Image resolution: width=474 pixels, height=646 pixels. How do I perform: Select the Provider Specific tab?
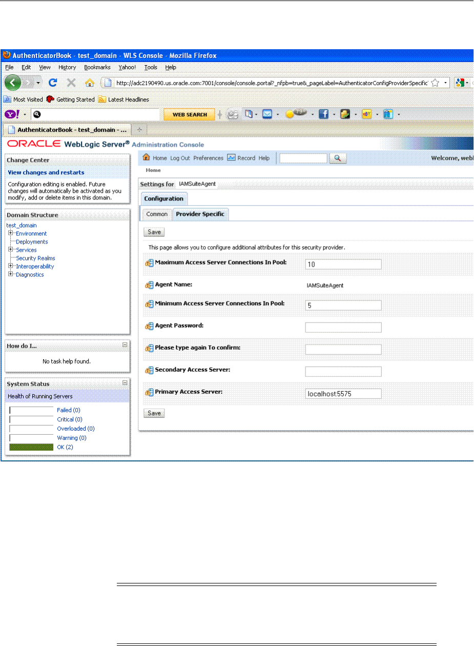pyautogui.click(x=200, y=214)
